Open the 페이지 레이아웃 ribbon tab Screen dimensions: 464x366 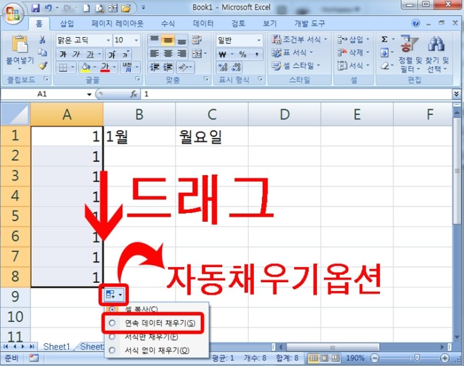(x=117, y=24)
